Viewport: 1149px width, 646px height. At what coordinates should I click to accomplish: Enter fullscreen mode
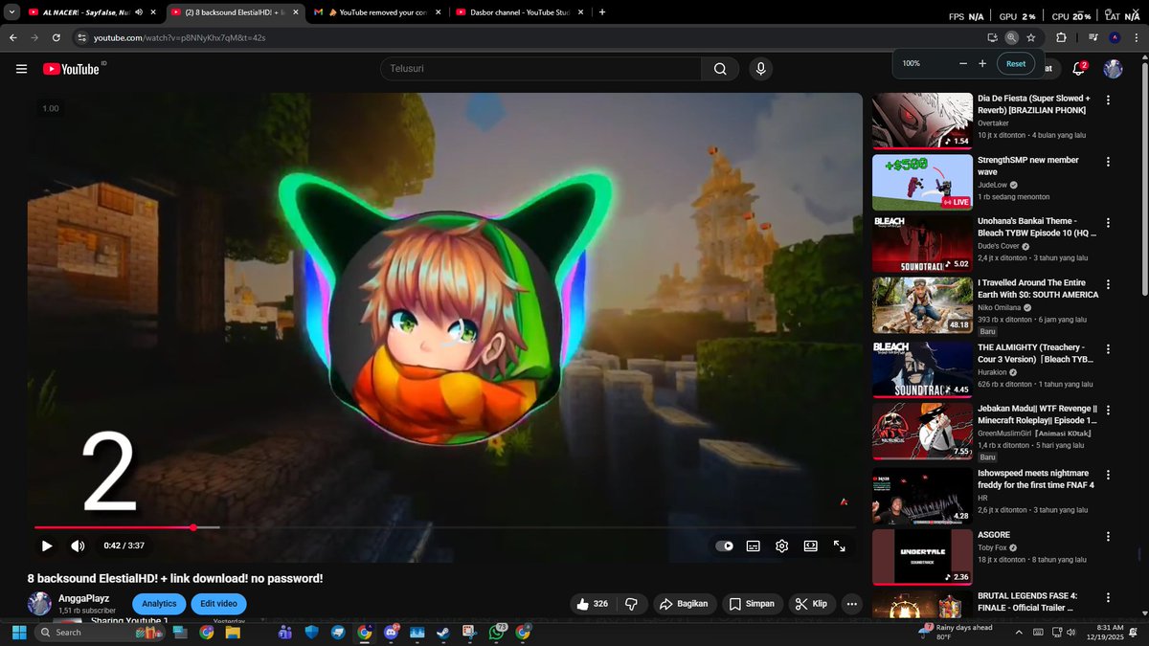[840, 546]
